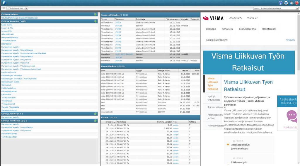Open the help question mark icon
Image resolution: width=300 pixels, height=166 pixels.
click(280, 3)
